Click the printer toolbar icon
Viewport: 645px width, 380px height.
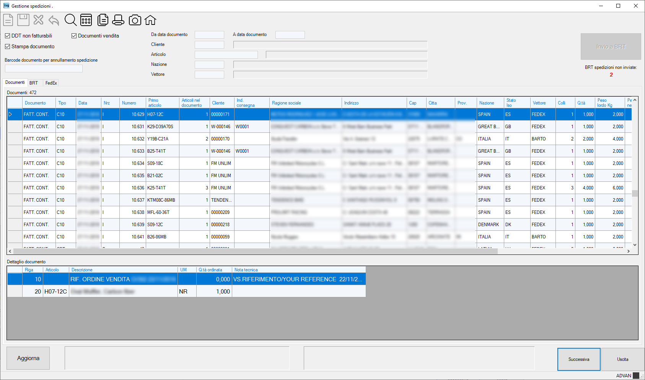[x=118, y=20]
